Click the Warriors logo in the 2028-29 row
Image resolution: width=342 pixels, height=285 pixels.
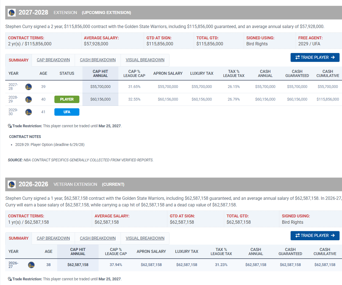(29, 99)
